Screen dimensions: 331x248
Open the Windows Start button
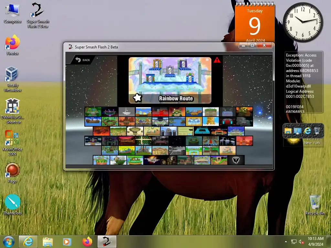point(8,242)
